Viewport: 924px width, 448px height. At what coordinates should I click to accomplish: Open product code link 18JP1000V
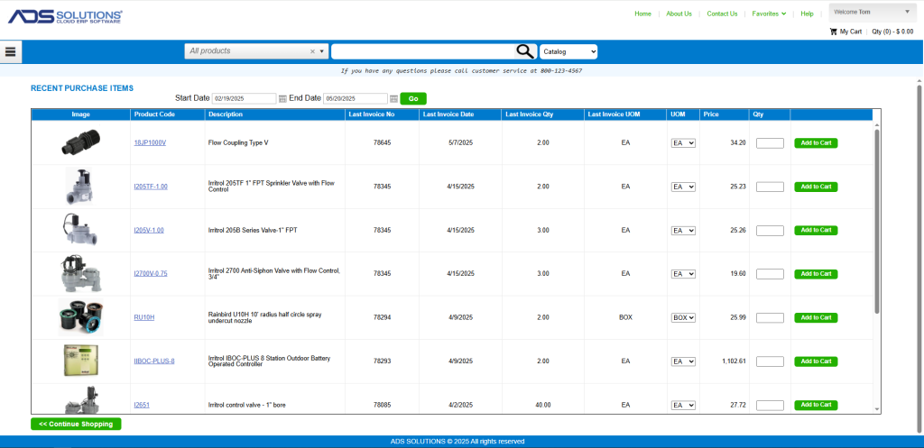click(x=150, y=143)
